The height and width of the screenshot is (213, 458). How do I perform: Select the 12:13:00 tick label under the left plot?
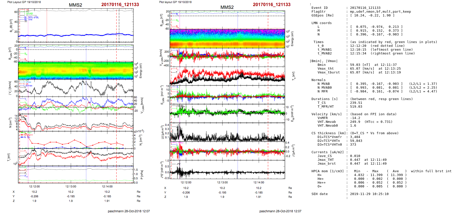71,186
